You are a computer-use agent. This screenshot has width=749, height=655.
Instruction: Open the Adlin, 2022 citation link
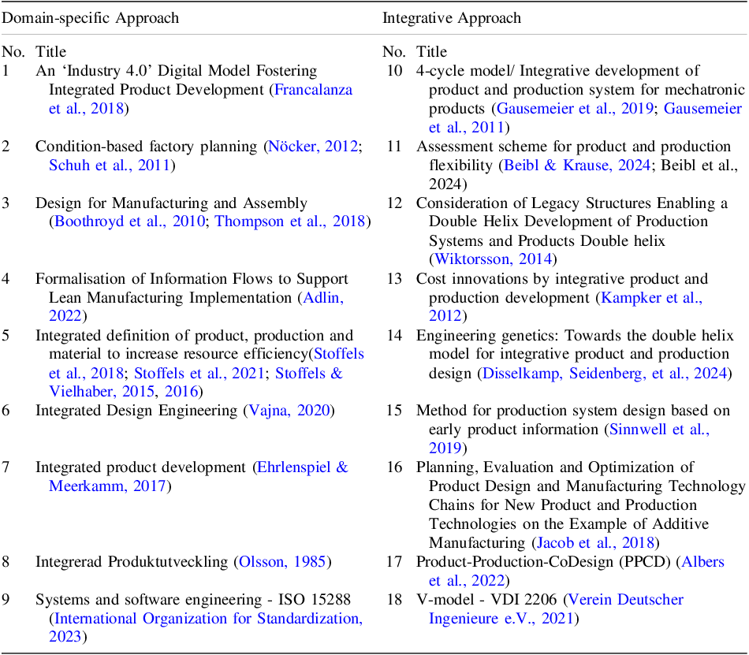(x=323, y=297)
